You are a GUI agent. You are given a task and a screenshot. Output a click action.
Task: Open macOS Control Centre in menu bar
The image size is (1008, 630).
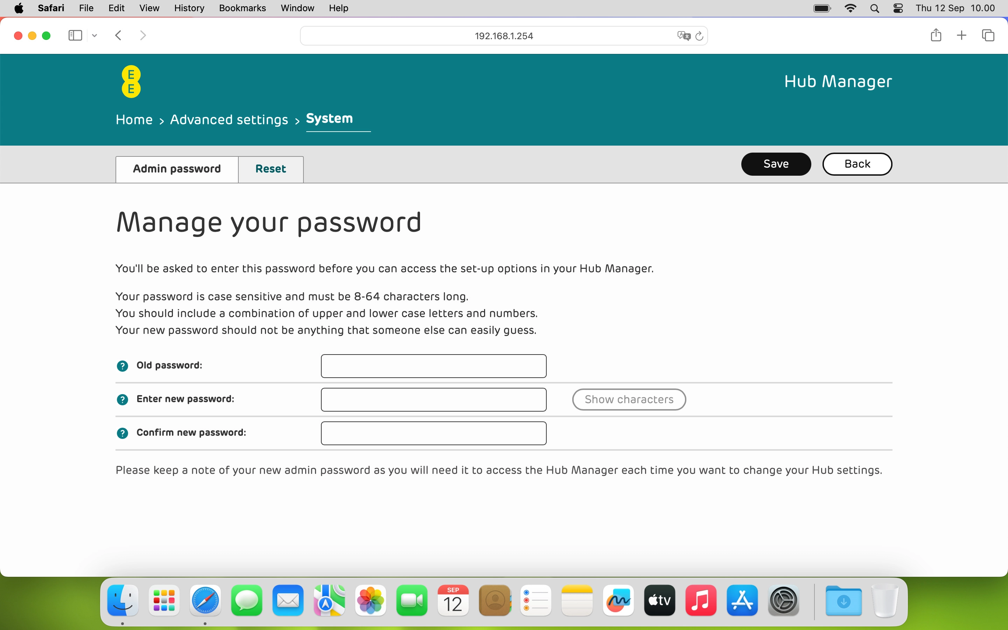(x=898, y=8)
